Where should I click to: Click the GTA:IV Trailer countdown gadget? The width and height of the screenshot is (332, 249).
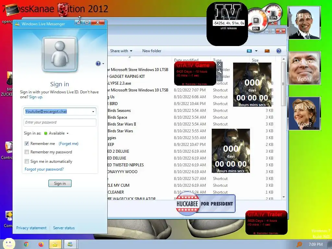267,222
